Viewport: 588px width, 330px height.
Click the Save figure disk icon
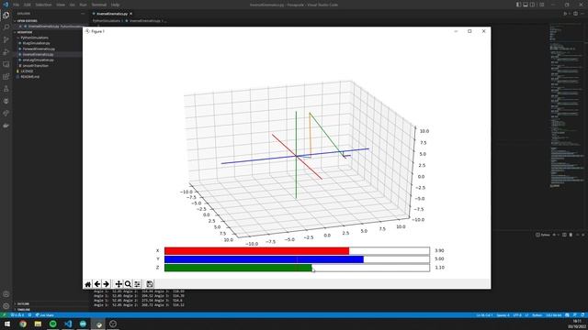tap(150, 284)
